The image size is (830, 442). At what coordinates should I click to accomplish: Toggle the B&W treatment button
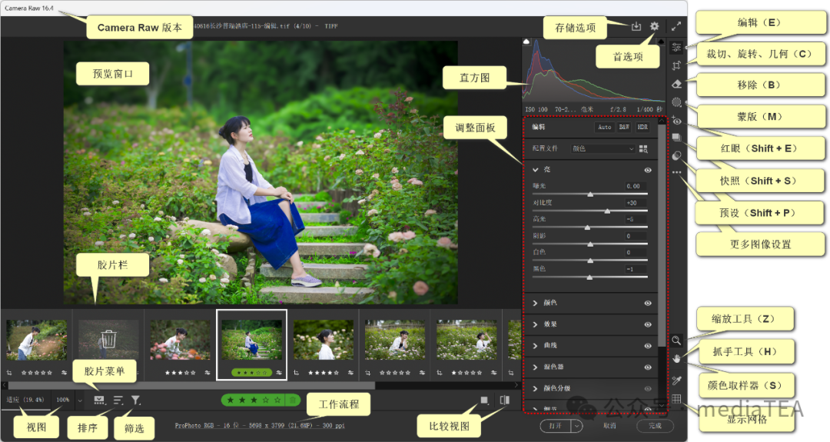click(x=624, y=127)
